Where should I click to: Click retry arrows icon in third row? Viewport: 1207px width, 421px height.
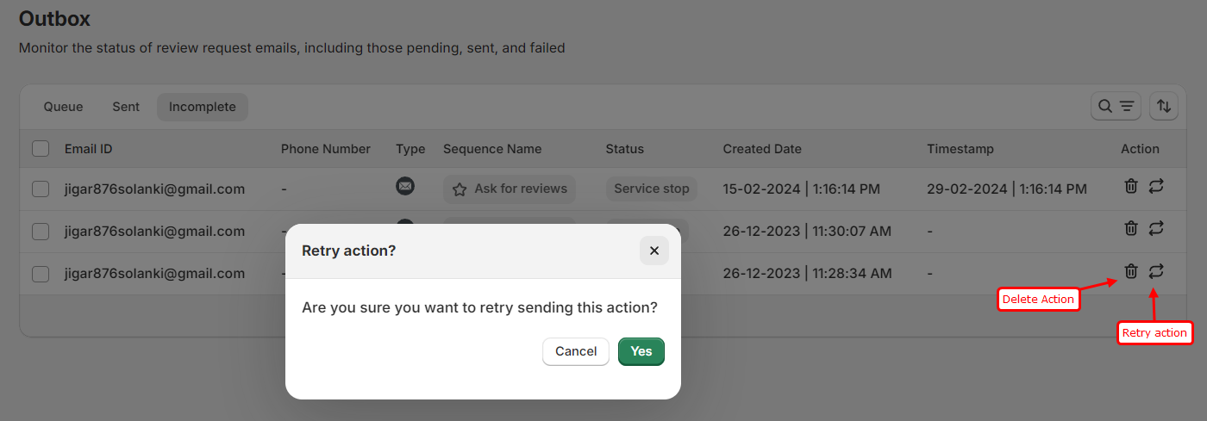(1157, 271)
